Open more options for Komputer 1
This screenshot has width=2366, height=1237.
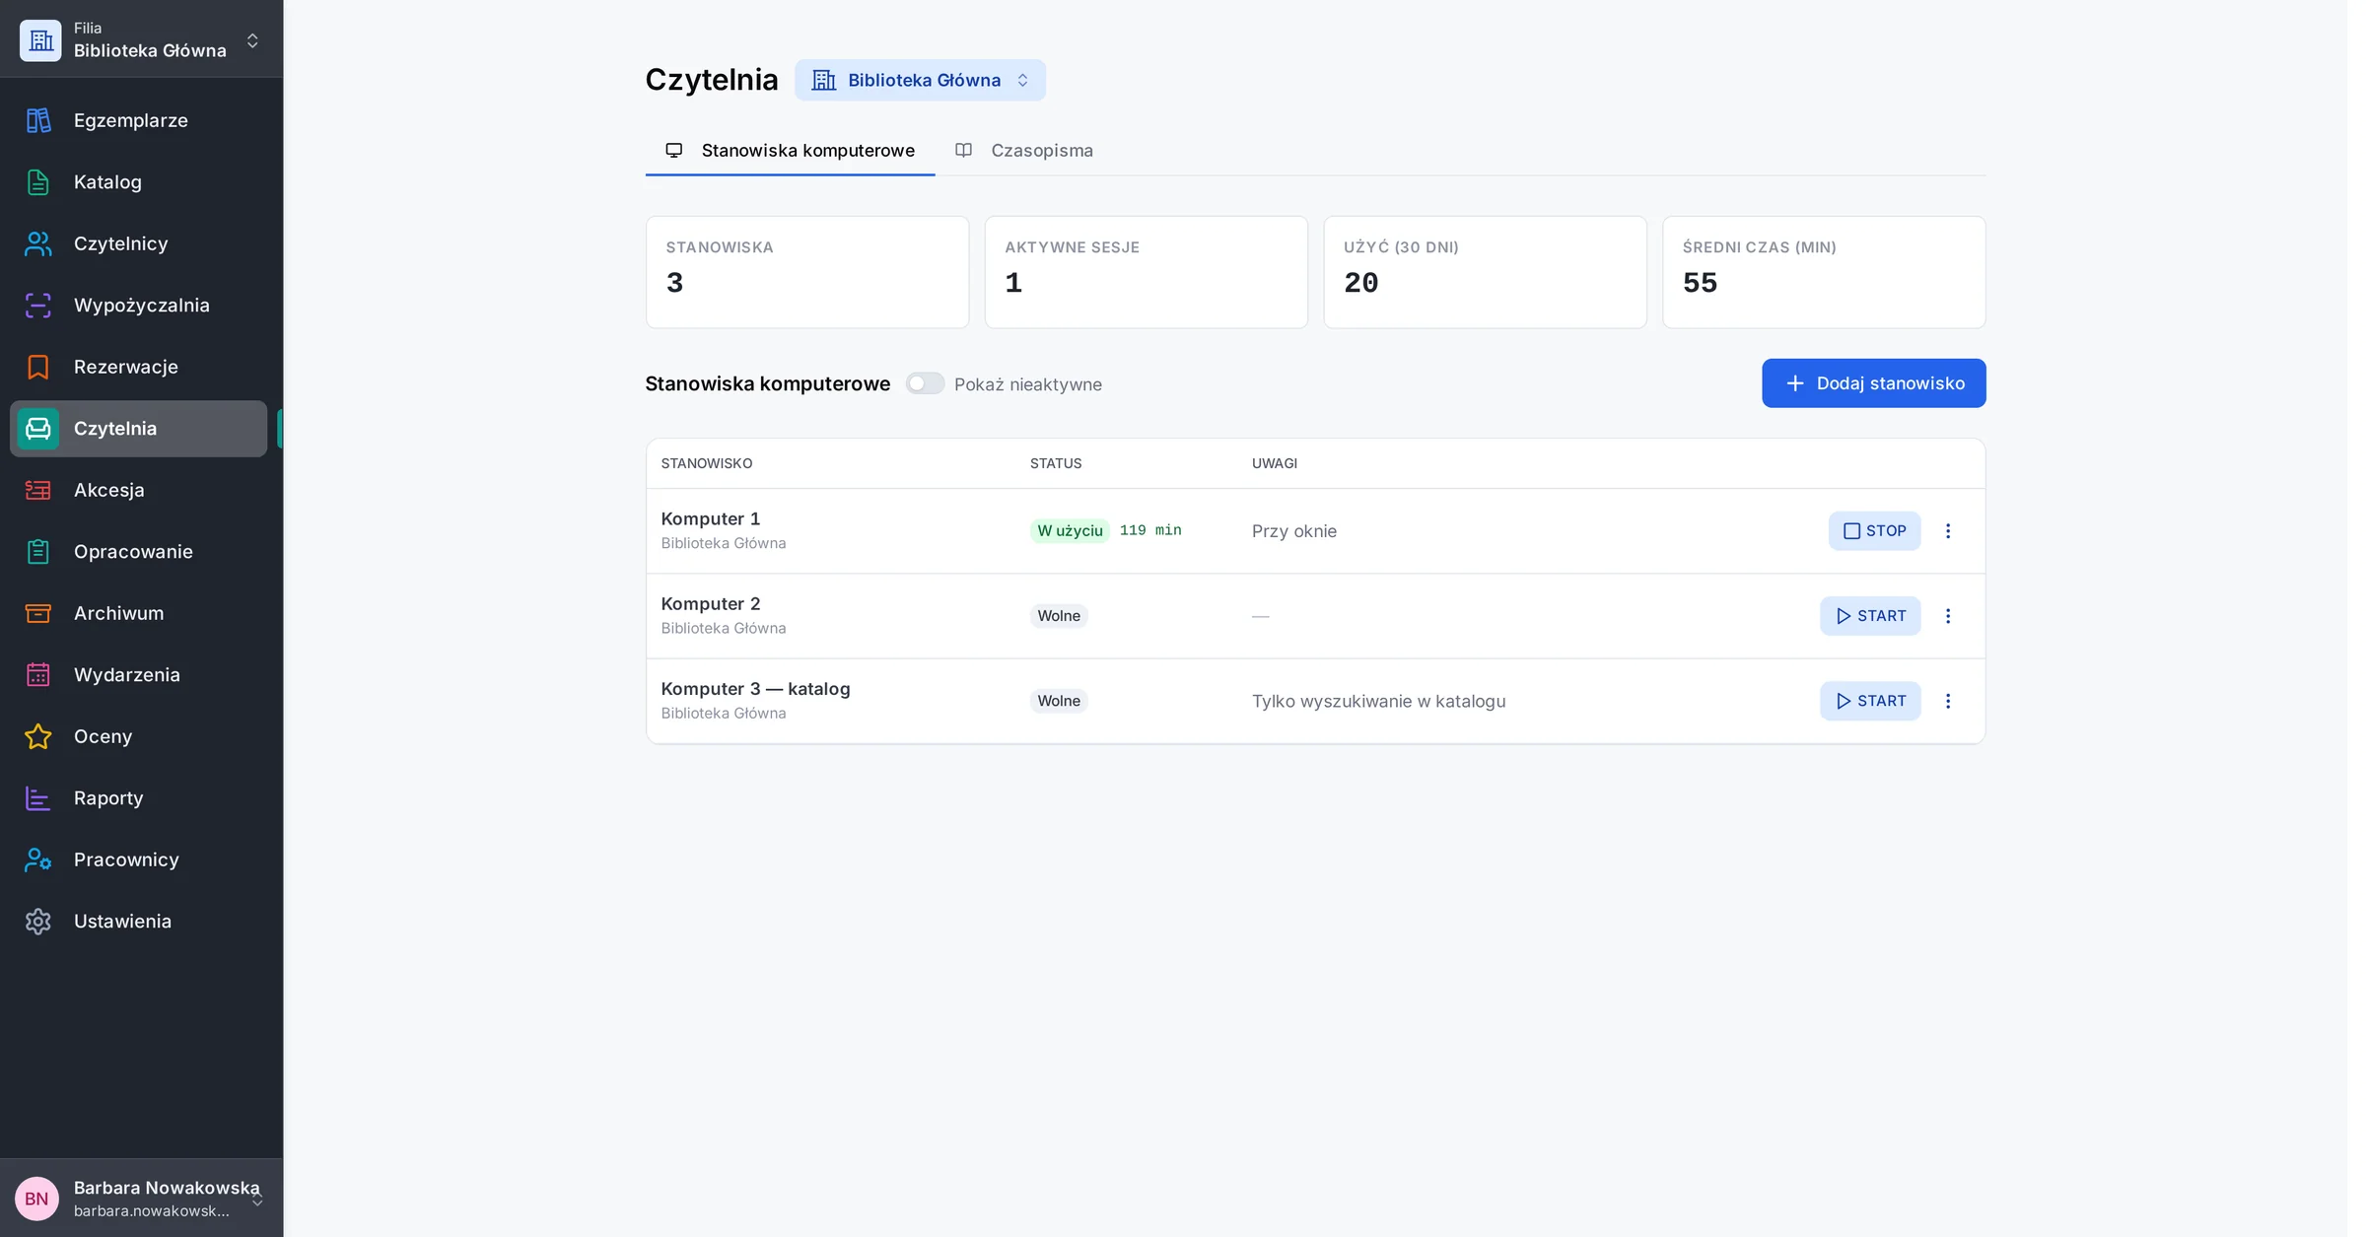(1948, 531)
